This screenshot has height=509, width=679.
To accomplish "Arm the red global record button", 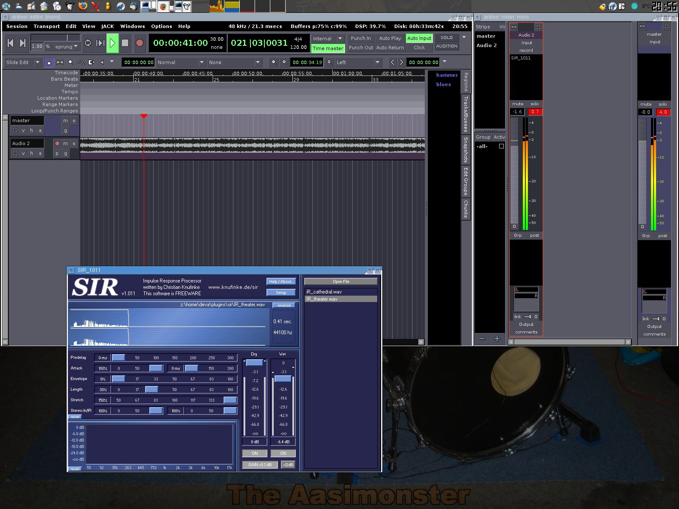I will pyautogui.click(x=139, y=43).
